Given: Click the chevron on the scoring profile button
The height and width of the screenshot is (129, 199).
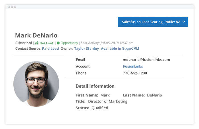Looking at the screenshot, I should tap(184, 22).
